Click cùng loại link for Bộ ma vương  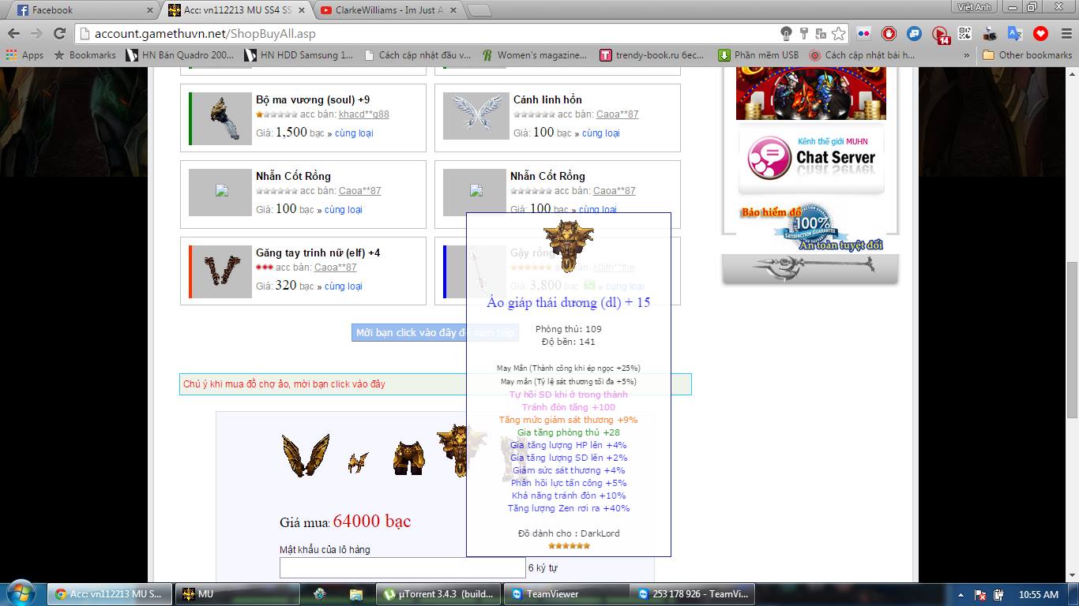(x=354, y=133)
